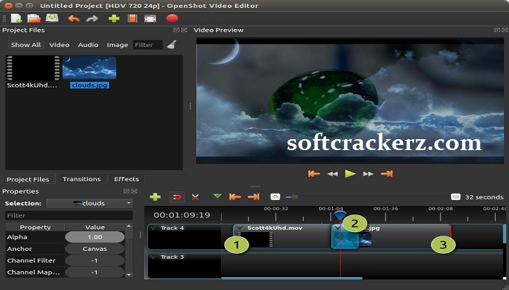Select the clouds.jpg thumbnail
The width and height of the screenshot is (509, 290).
89,68
